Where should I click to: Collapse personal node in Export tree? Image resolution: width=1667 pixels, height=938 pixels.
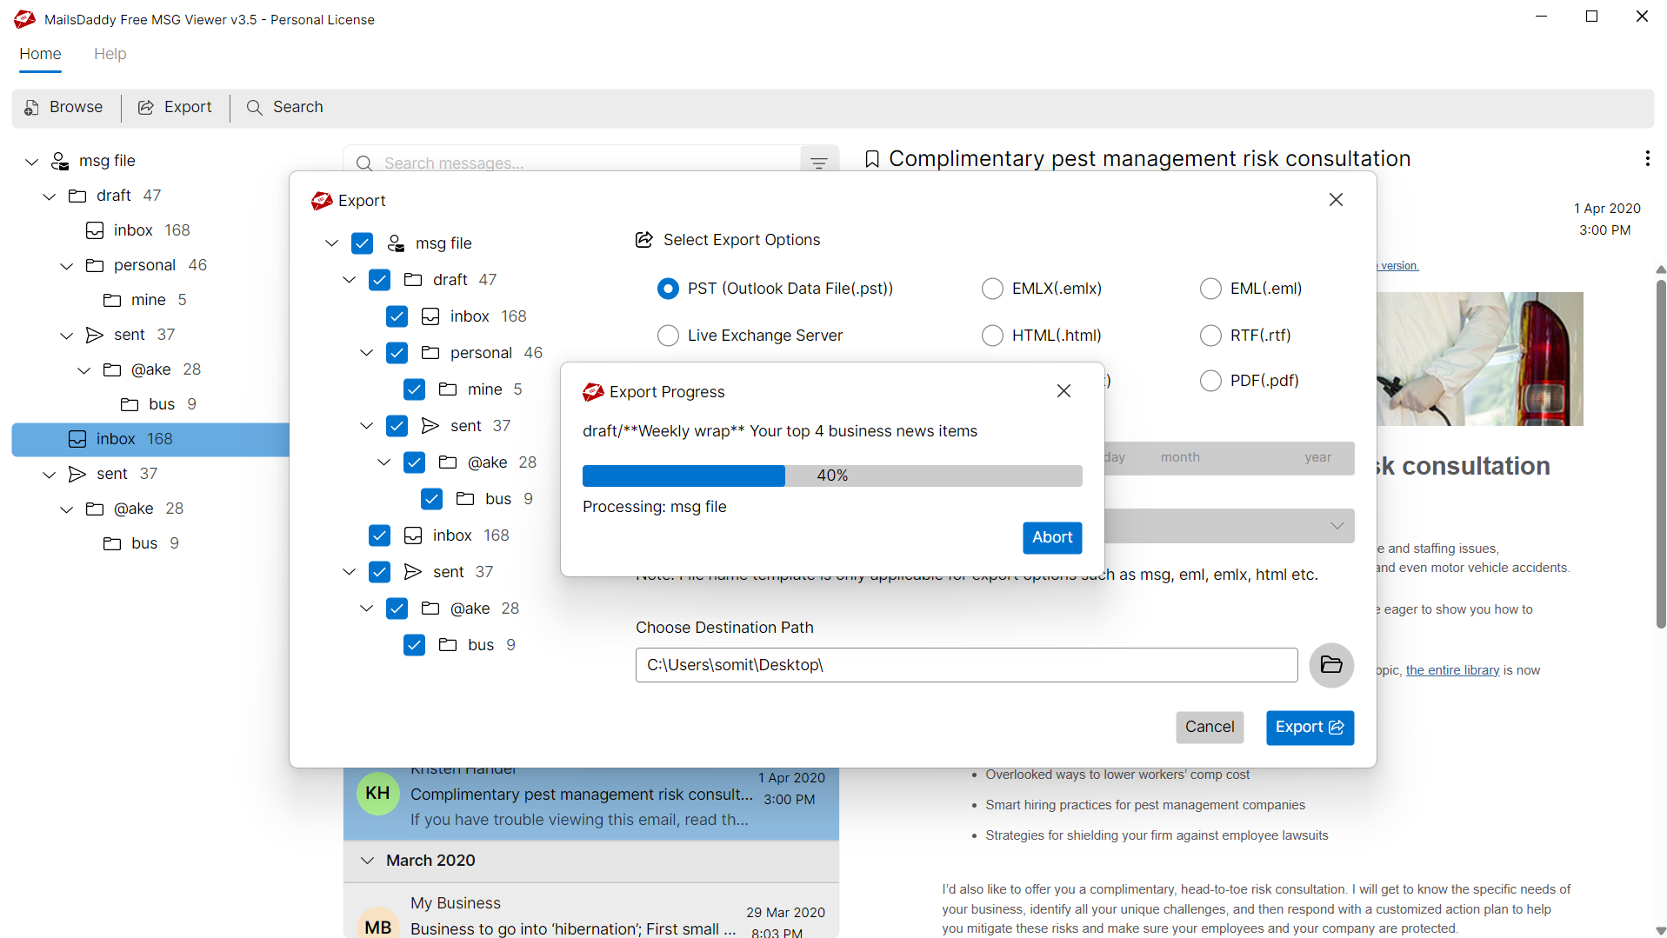366,353
